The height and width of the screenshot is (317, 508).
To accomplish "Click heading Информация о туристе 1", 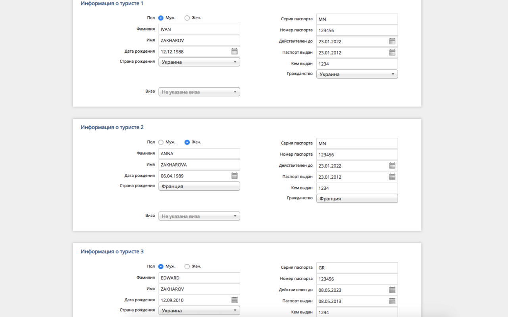I will click(112, 4).
